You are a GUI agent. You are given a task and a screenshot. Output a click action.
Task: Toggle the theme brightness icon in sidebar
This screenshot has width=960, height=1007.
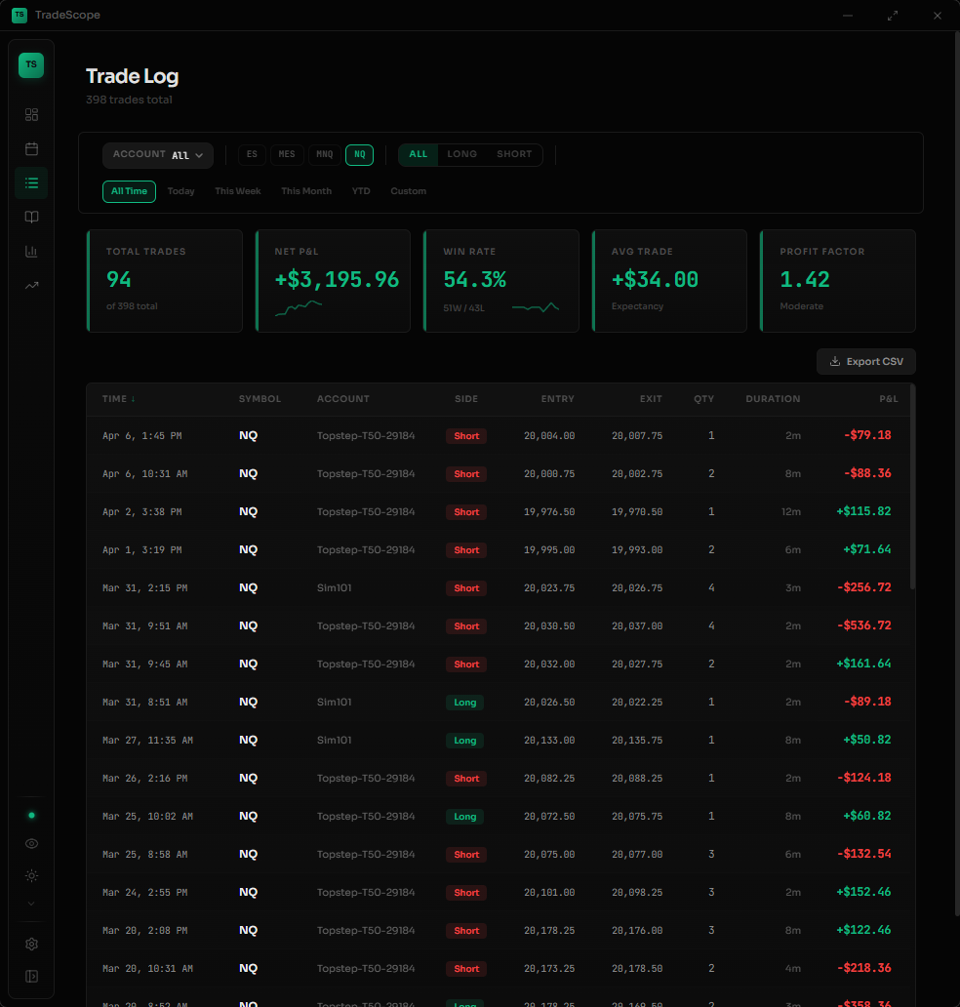pyautogui.click(x=31, y=875)
